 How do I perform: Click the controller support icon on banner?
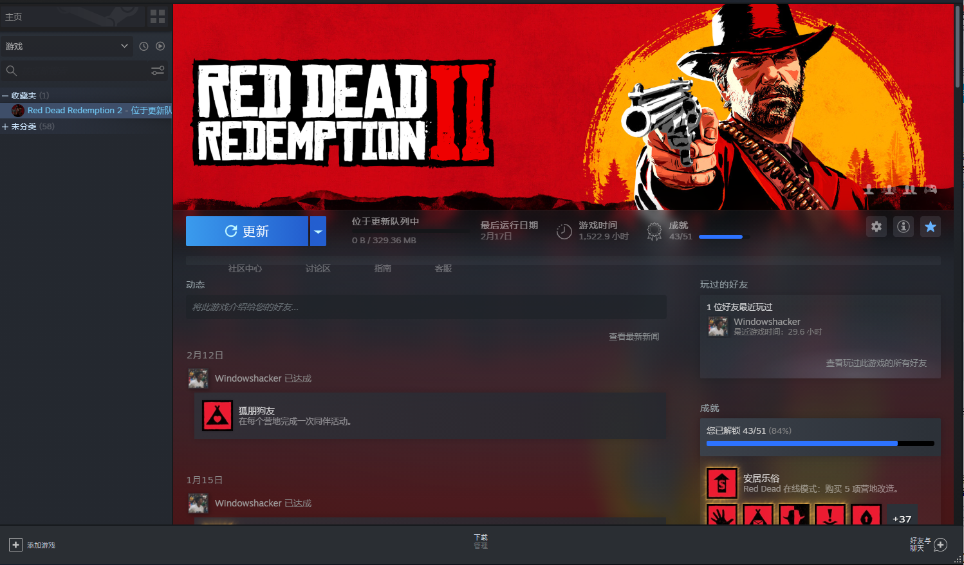coord(931,189)
